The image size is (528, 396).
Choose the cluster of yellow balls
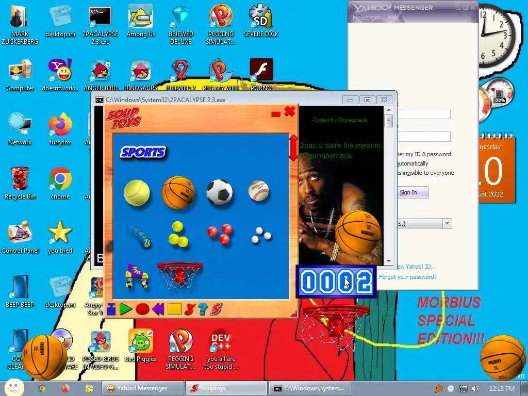(178, 234)
